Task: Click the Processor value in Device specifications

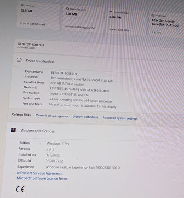Action: tap(82, 79)
